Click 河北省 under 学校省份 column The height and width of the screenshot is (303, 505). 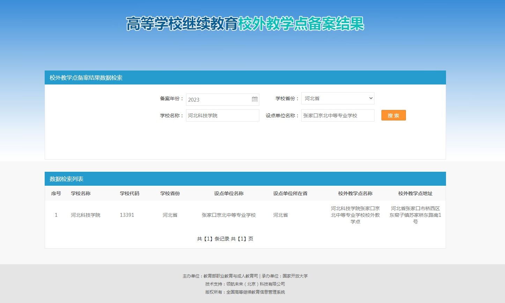click(x=170, y=215)
